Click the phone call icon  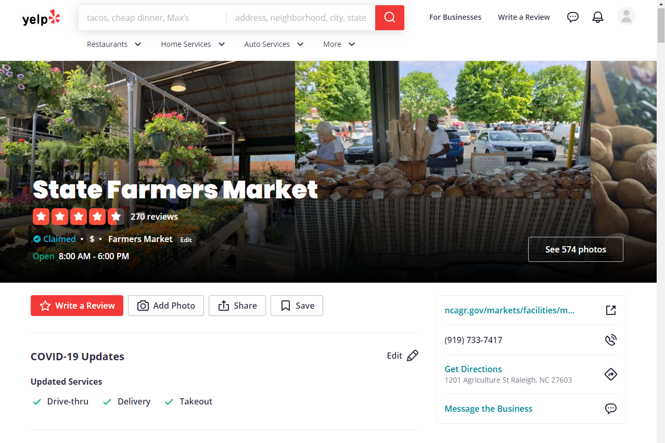coord(611,340)
